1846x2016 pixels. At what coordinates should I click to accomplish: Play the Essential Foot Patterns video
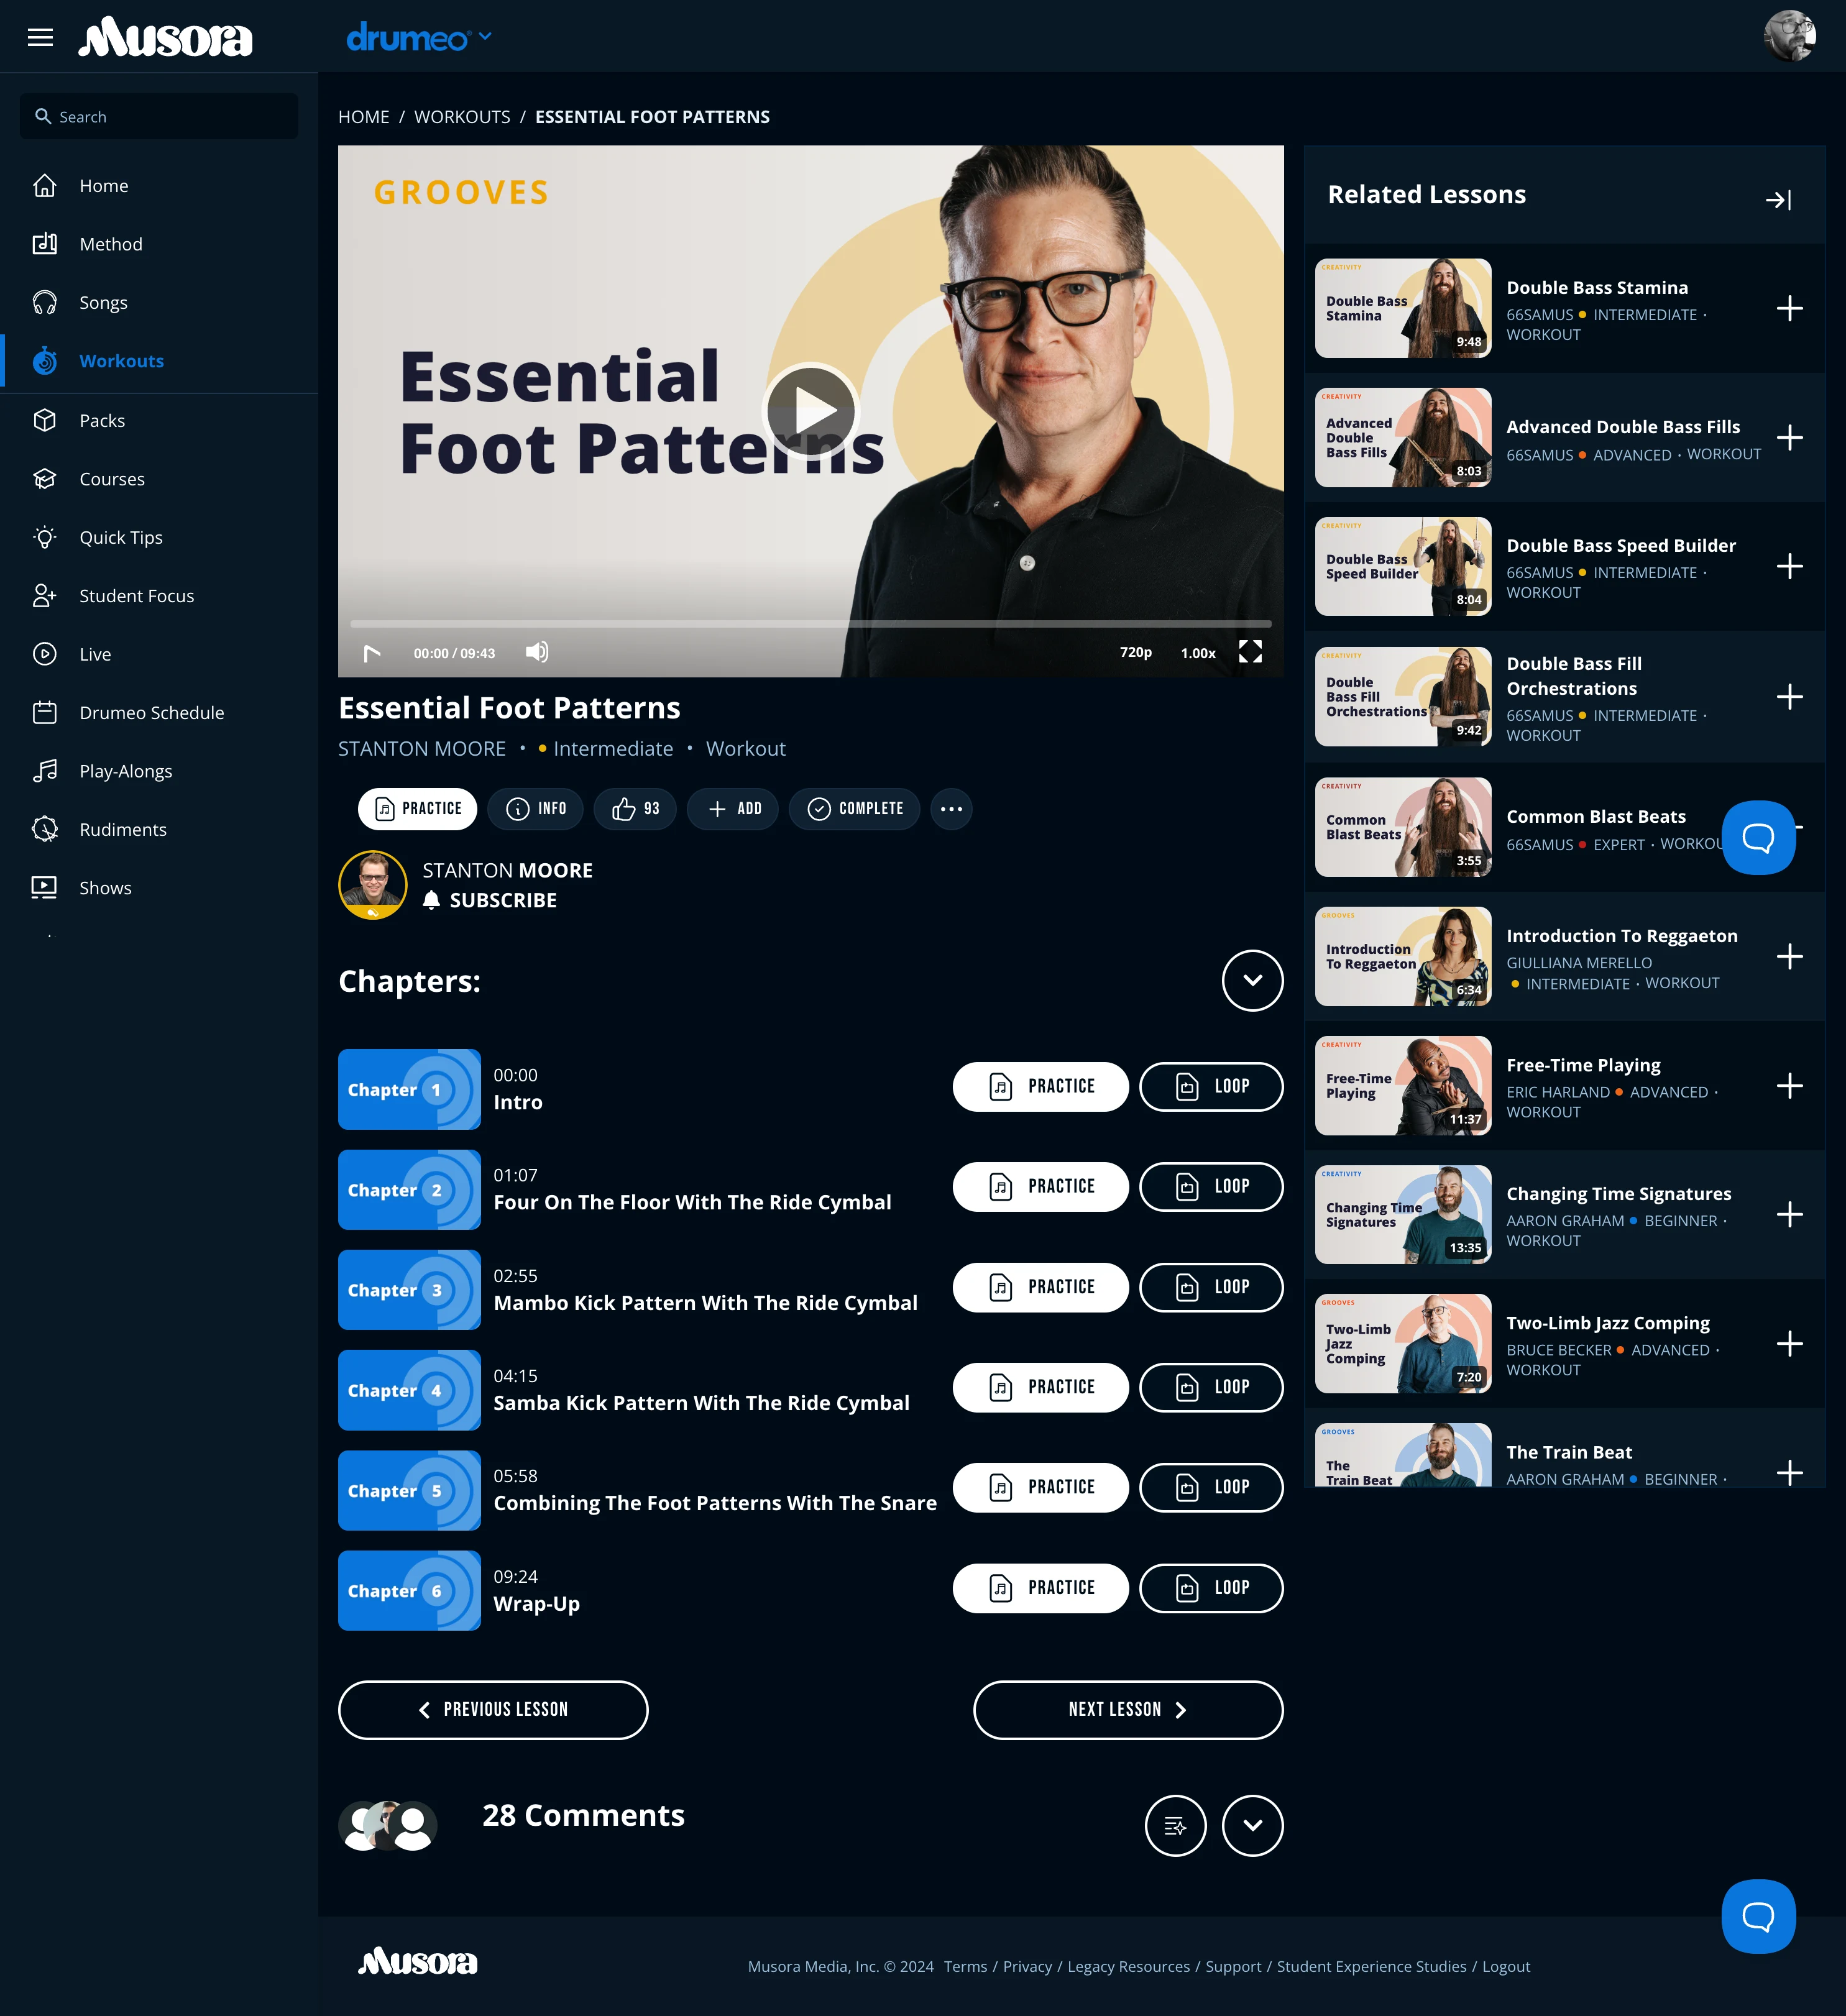[811, 411]
